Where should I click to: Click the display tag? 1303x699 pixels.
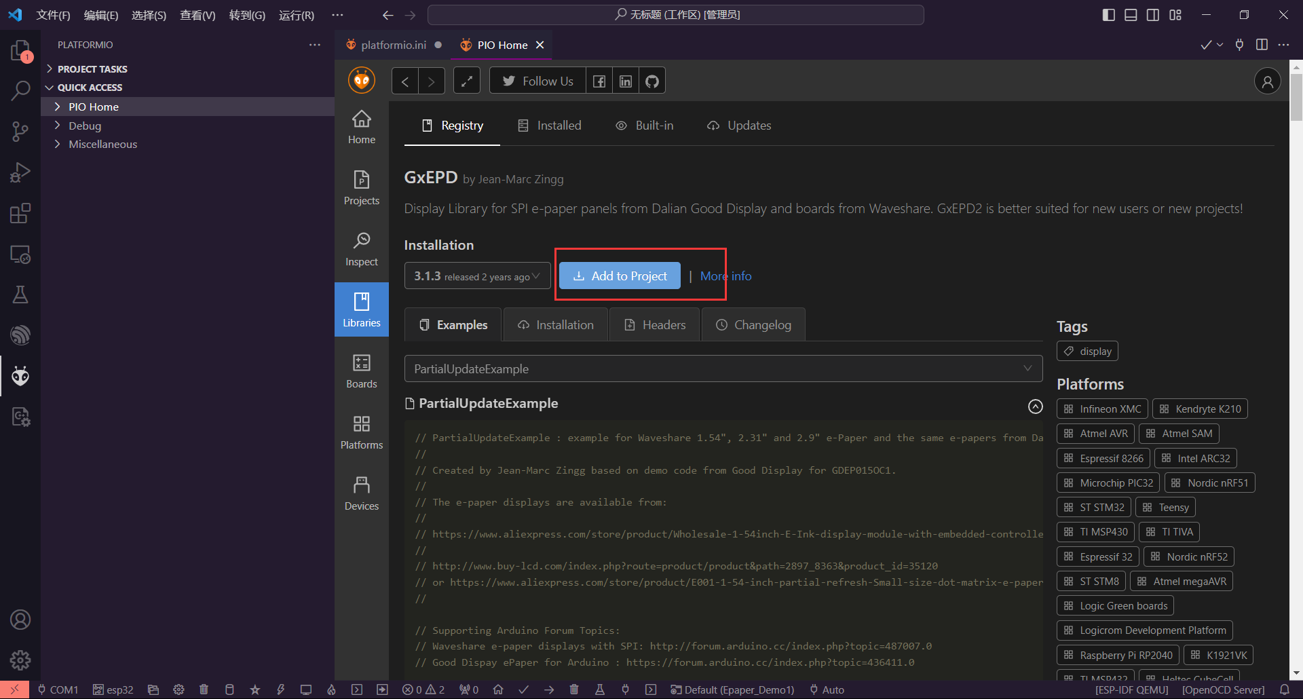(1087, 351)
